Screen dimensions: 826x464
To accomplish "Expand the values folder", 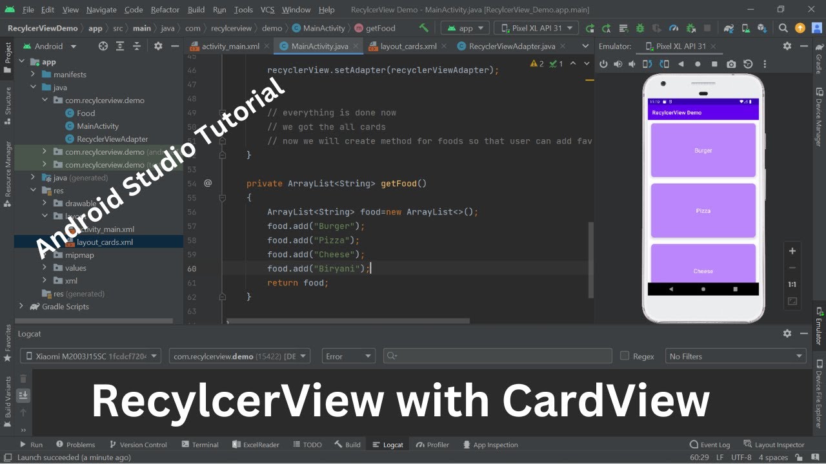I will [45, 268].
